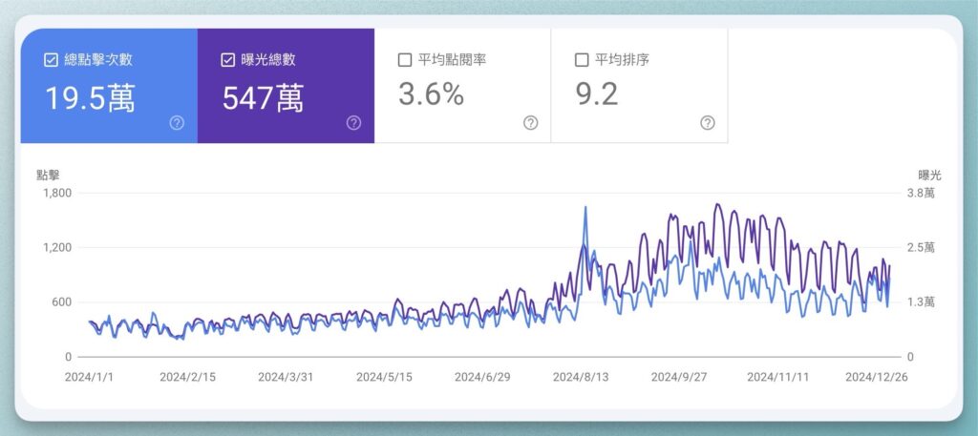Click the 2024/5/15 date label
This screenshot has height=436, width=978.
pyautogui.click(x=384, y=378)
